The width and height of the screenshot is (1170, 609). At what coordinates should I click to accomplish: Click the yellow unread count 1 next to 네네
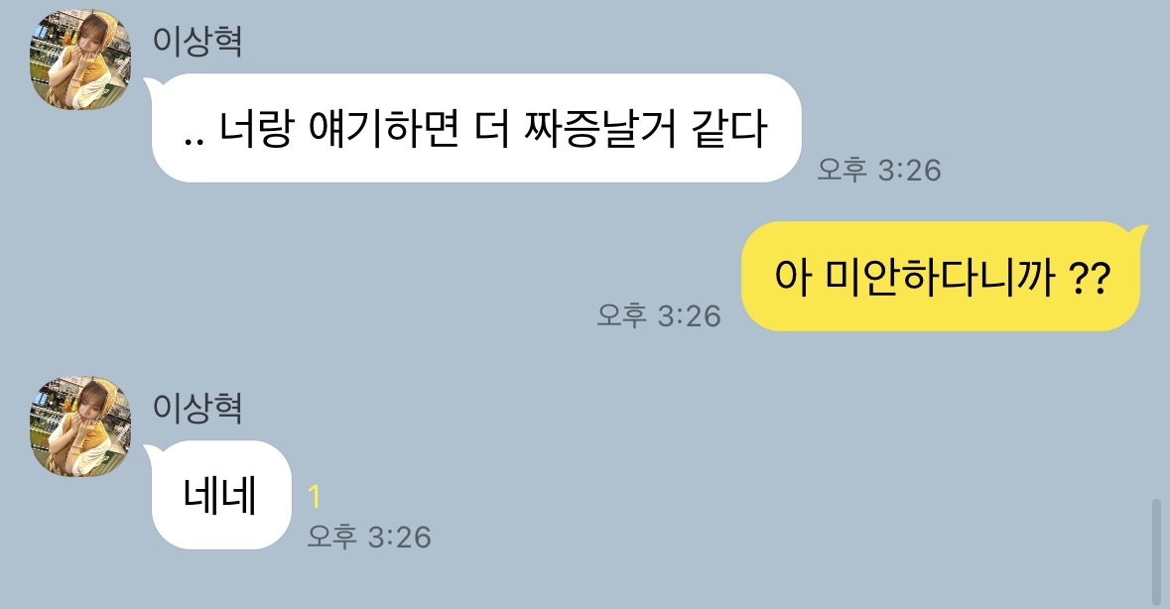pos(315,497)
